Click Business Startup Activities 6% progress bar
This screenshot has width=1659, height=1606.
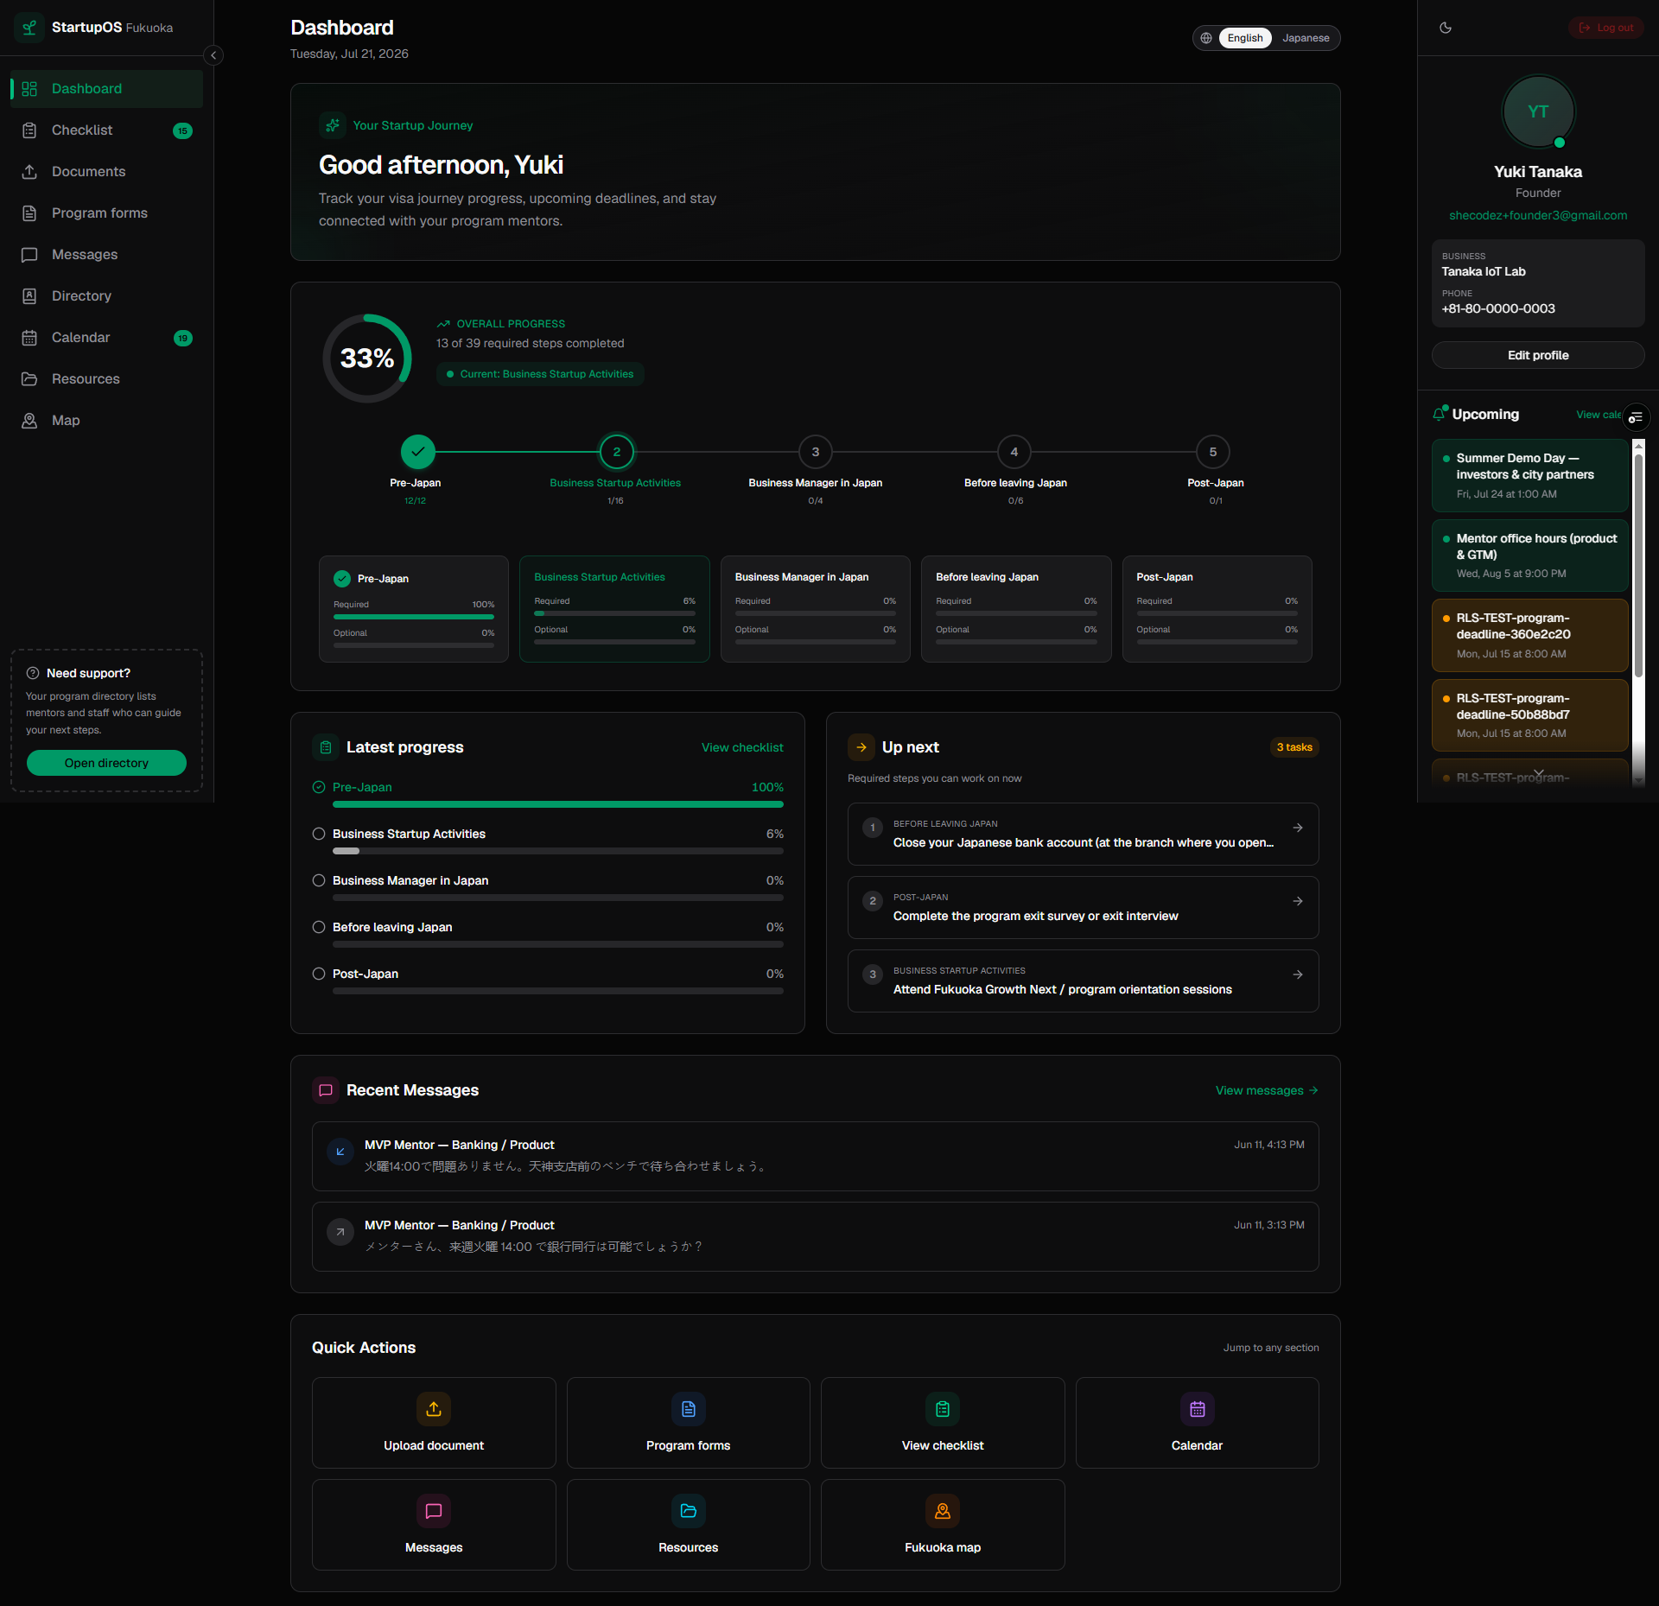coord(558,851)
